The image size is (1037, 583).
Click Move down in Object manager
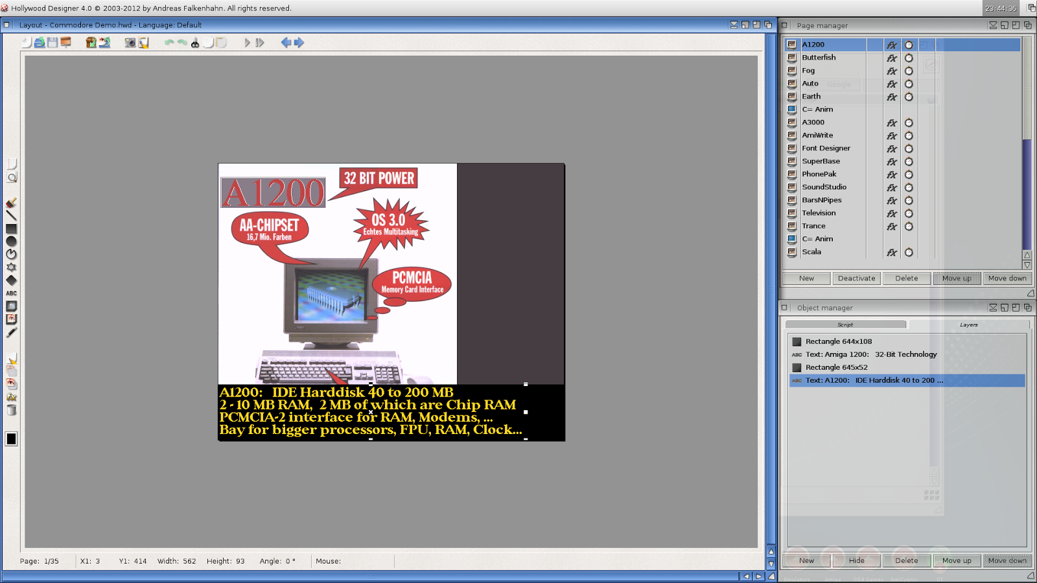tap(1007, 561)
